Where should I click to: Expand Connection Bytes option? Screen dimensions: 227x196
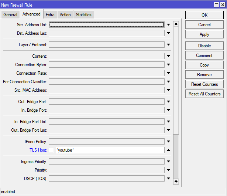(x=168, y=64)
